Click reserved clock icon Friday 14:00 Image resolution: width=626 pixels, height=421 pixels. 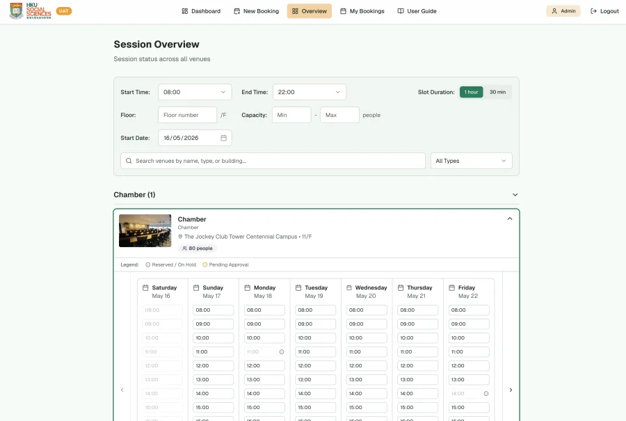click(486, 393)
